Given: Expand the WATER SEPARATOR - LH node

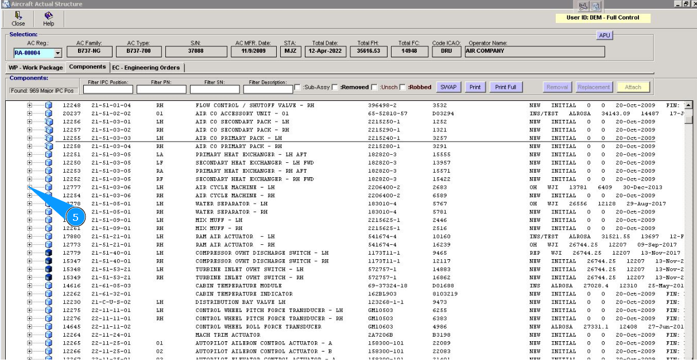Looking at the screenshot, I should tap(29, 203).
